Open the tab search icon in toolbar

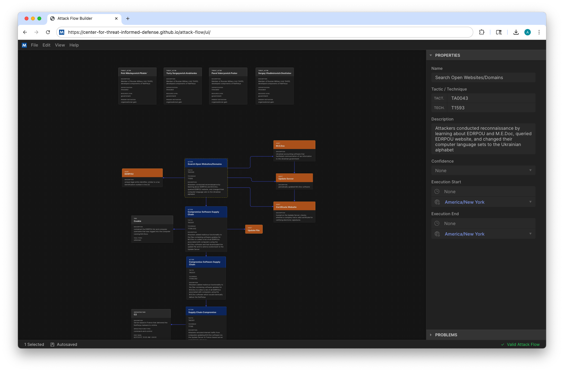pyautogui.click(x=498, y=32)
